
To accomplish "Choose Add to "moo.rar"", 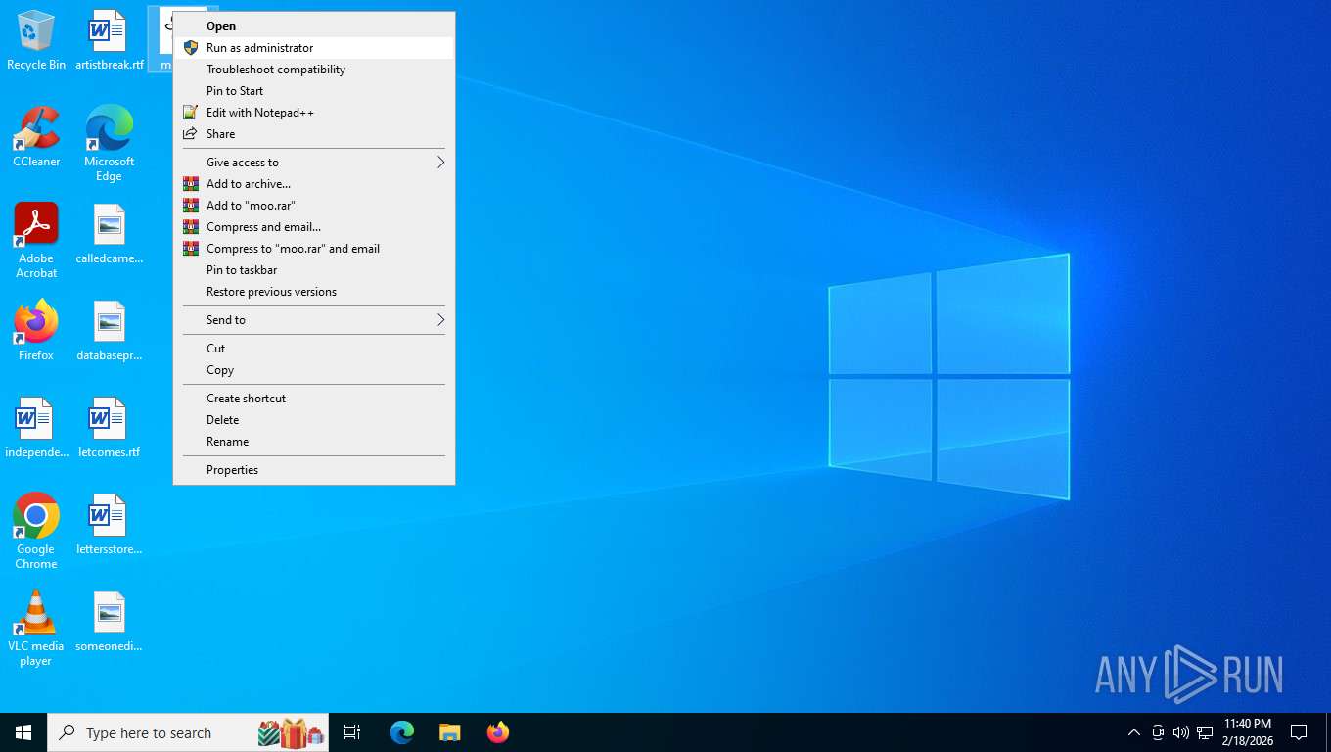I will (314, 206).
